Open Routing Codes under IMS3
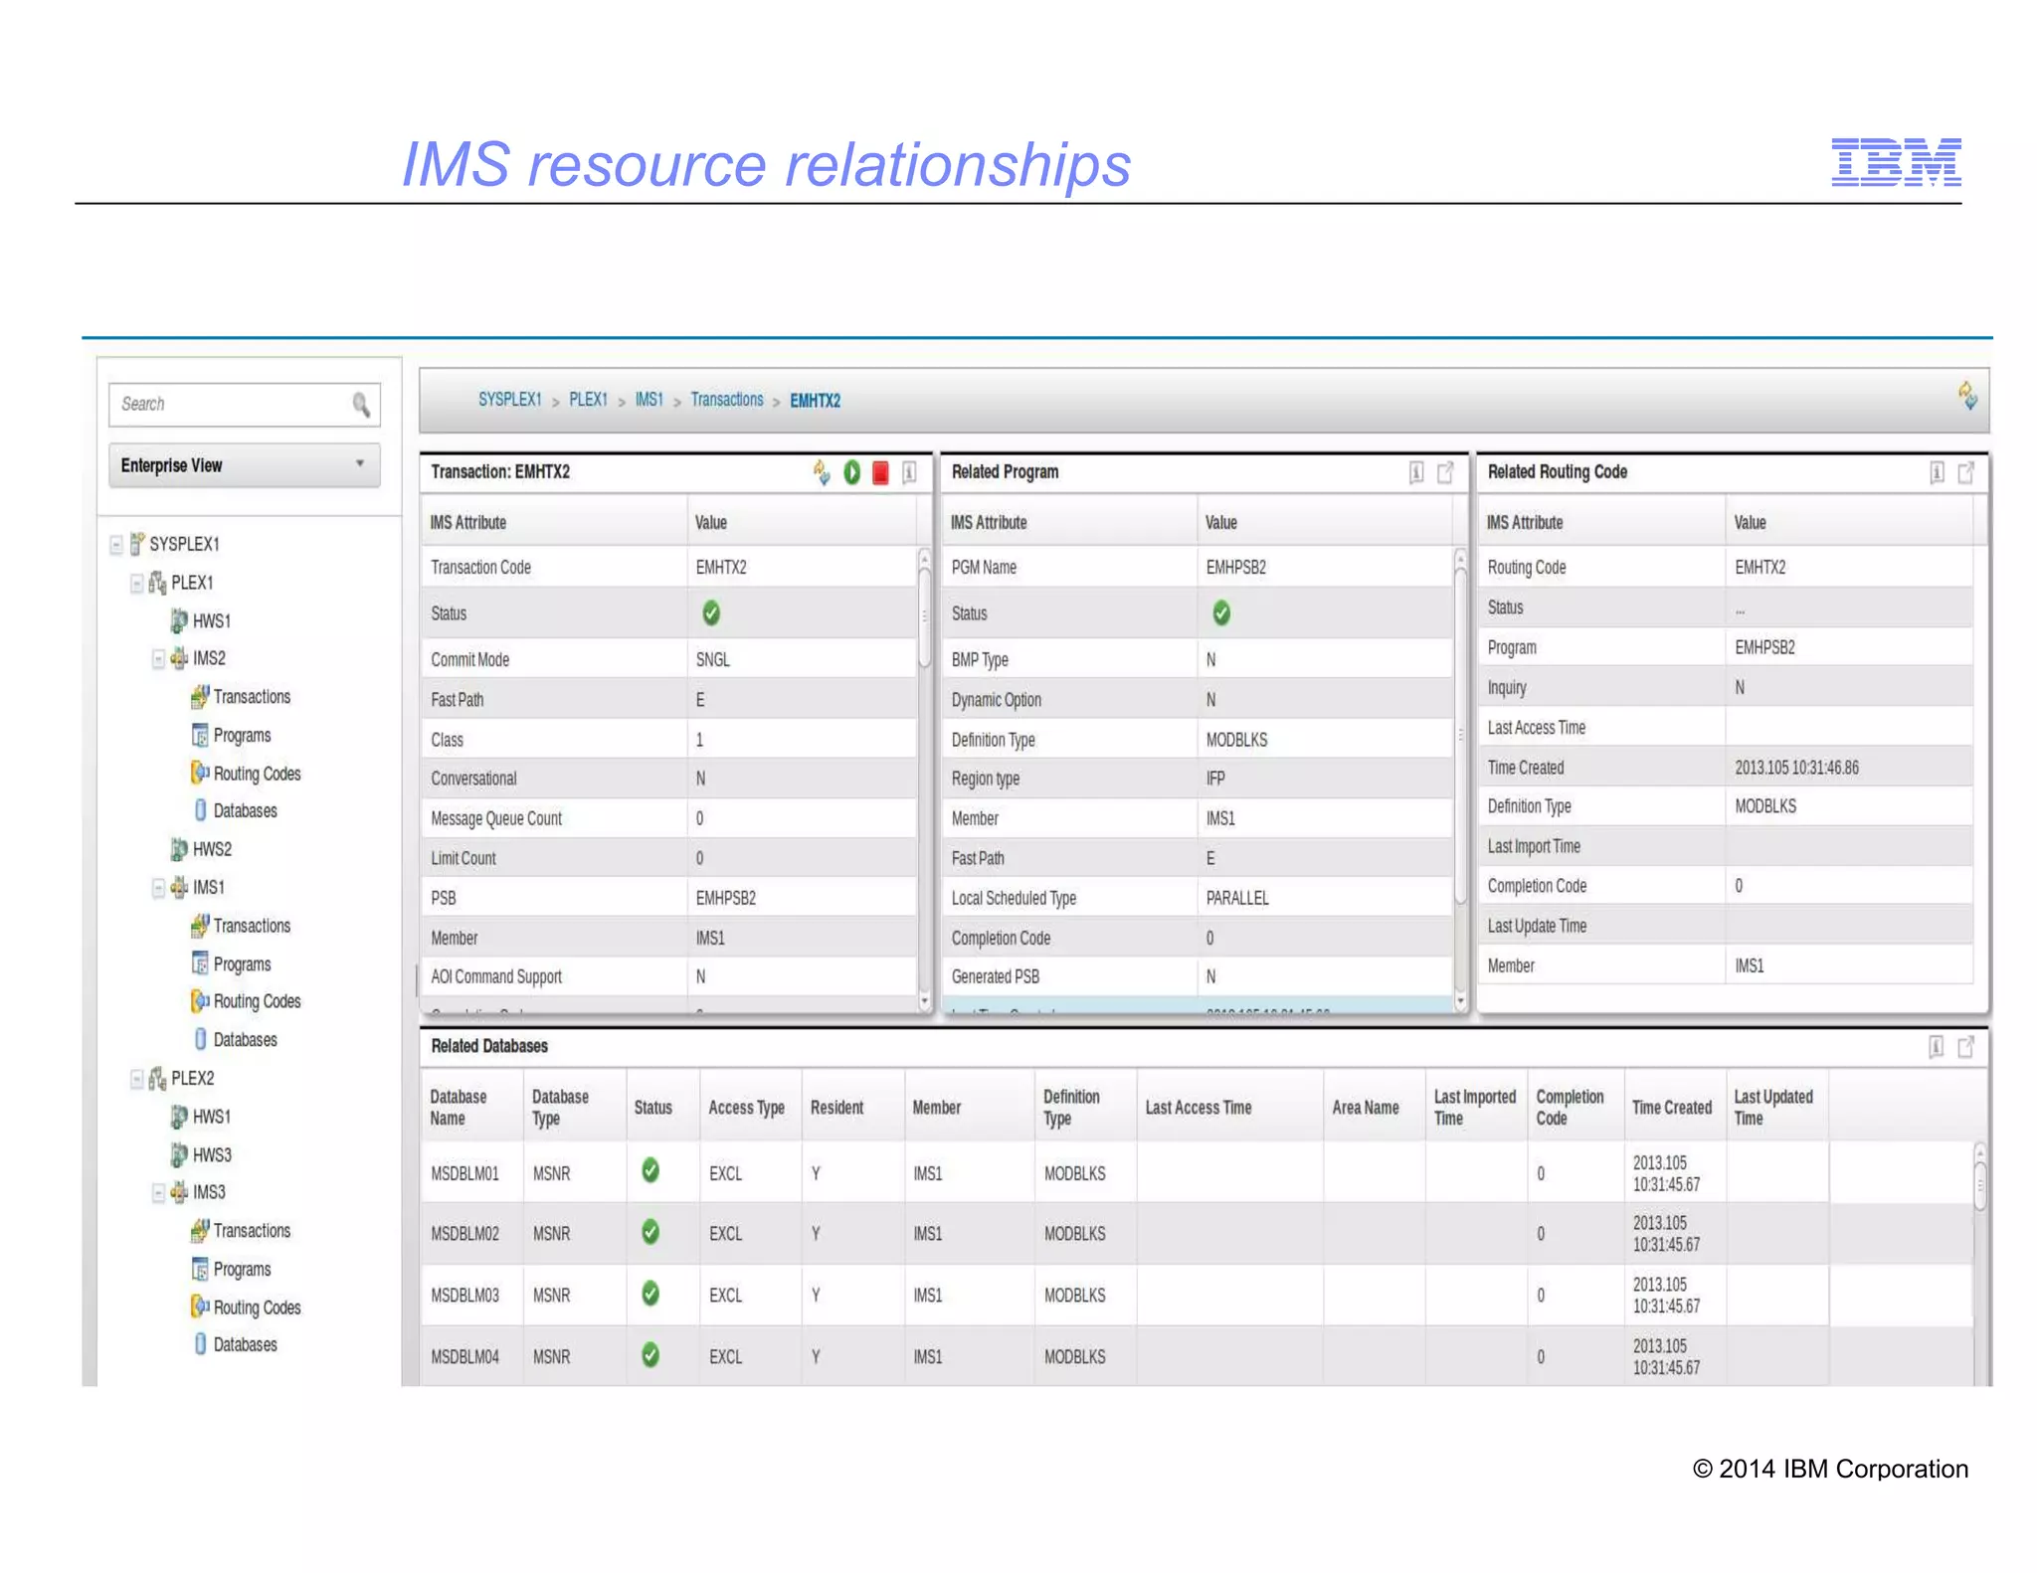 pyautogui.click(x=246, y=1308)
